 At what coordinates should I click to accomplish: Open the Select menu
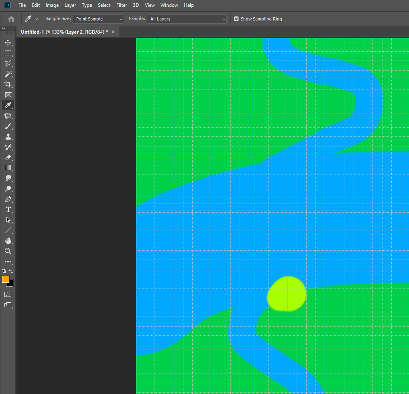[104, 5]
